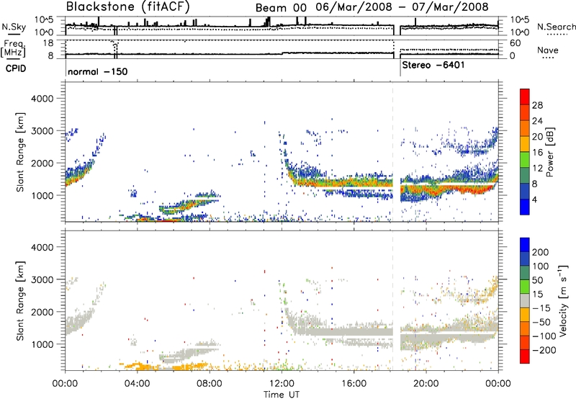
Task: Click power scale value 28
Action: 537,105
